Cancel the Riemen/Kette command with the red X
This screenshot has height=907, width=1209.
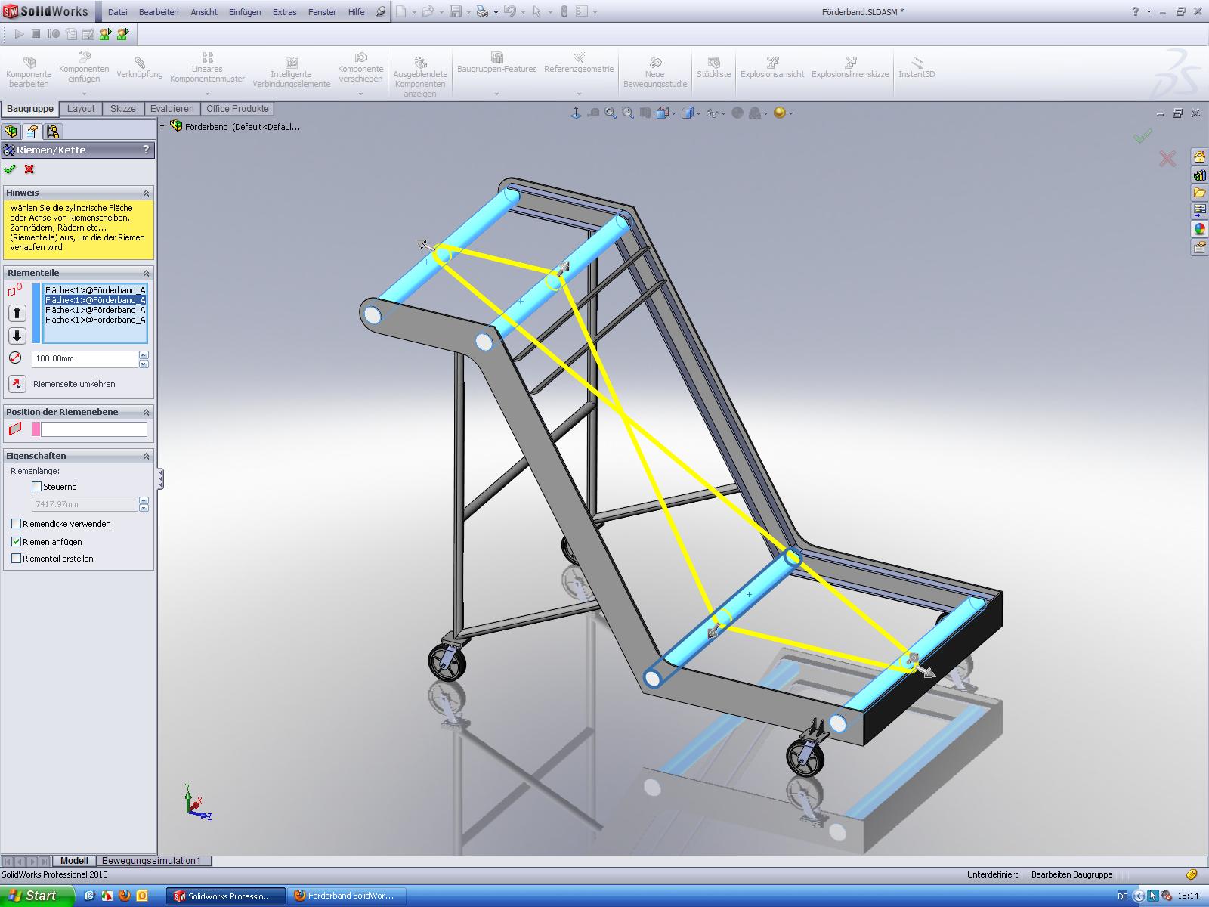point(29,169)
